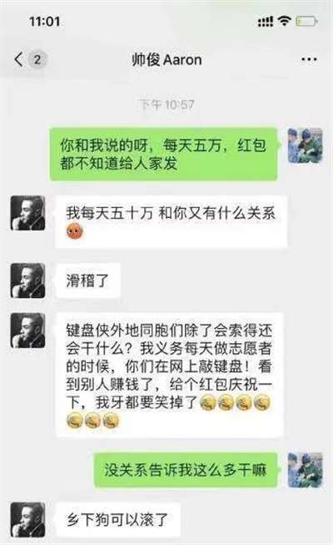Select the 滑稽了 message bubble

click(x=87, y=280)
